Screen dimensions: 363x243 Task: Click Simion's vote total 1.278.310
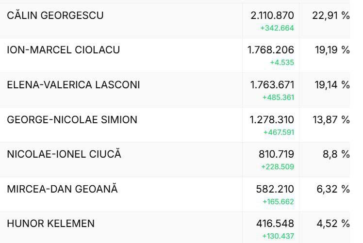tap(272, 120)
